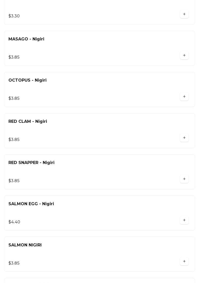Add the $3.30 item to the order
The image size is (199, 283).
[184, 14]
